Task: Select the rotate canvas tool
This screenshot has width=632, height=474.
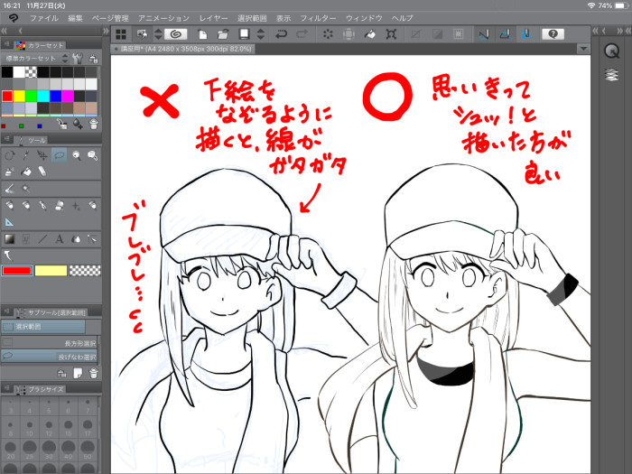Action: [10, 155]
